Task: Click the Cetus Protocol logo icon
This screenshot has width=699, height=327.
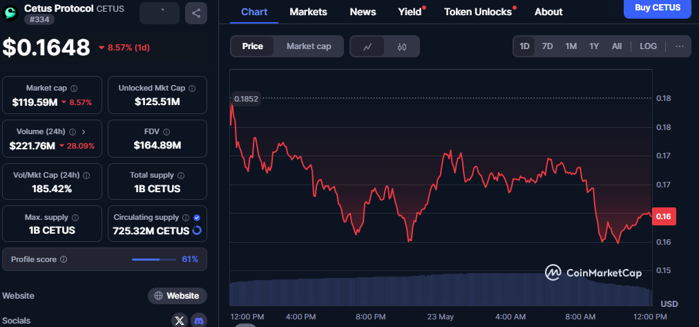Action: pos(10,13)
